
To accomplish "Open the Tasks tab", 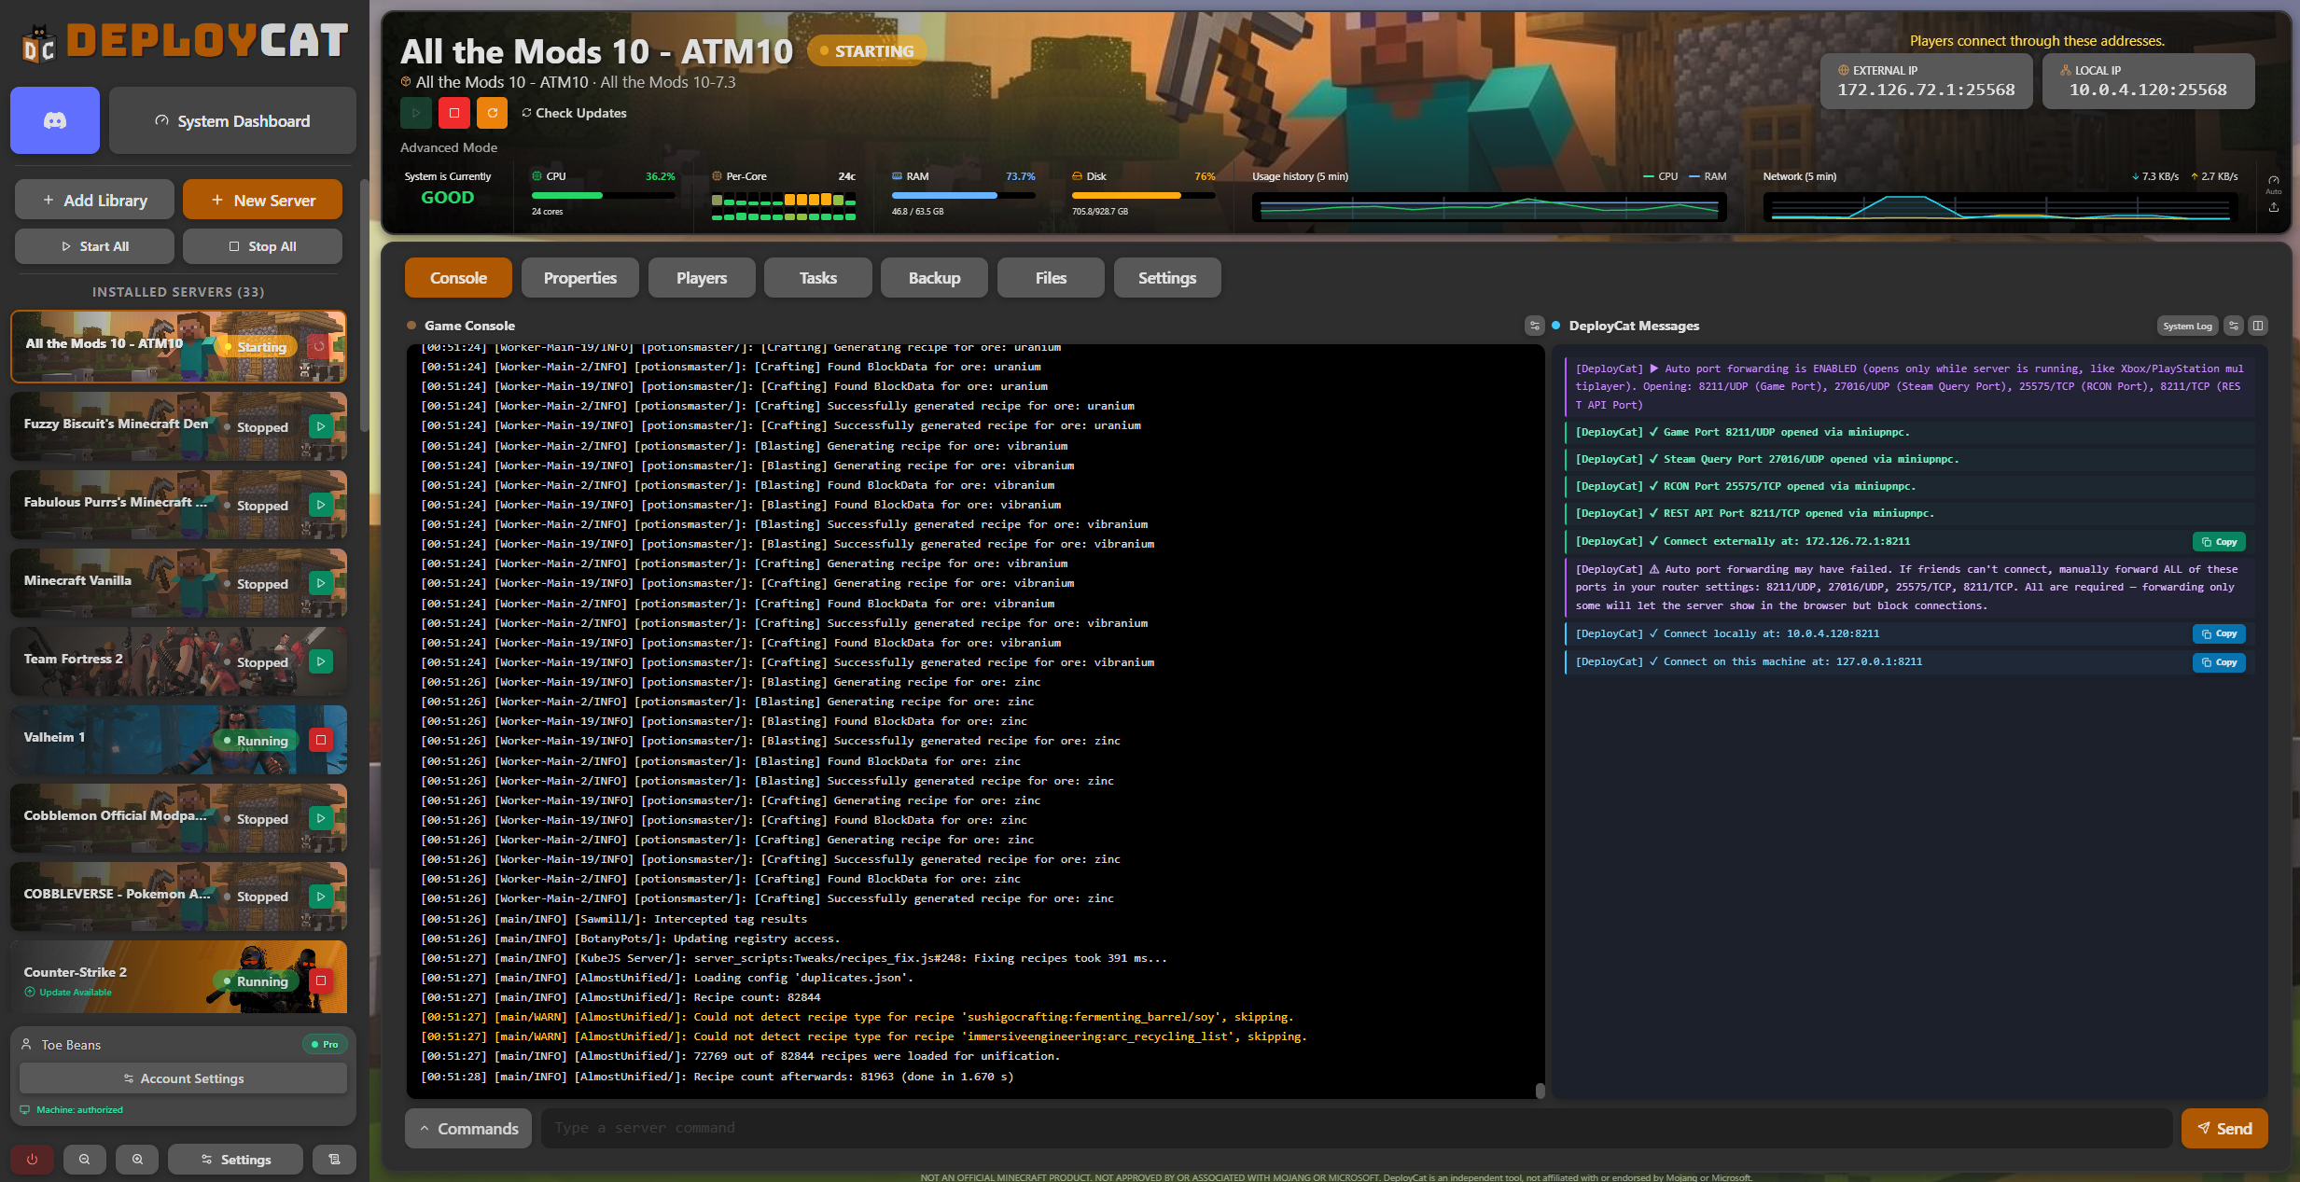I will pos(818,278).
